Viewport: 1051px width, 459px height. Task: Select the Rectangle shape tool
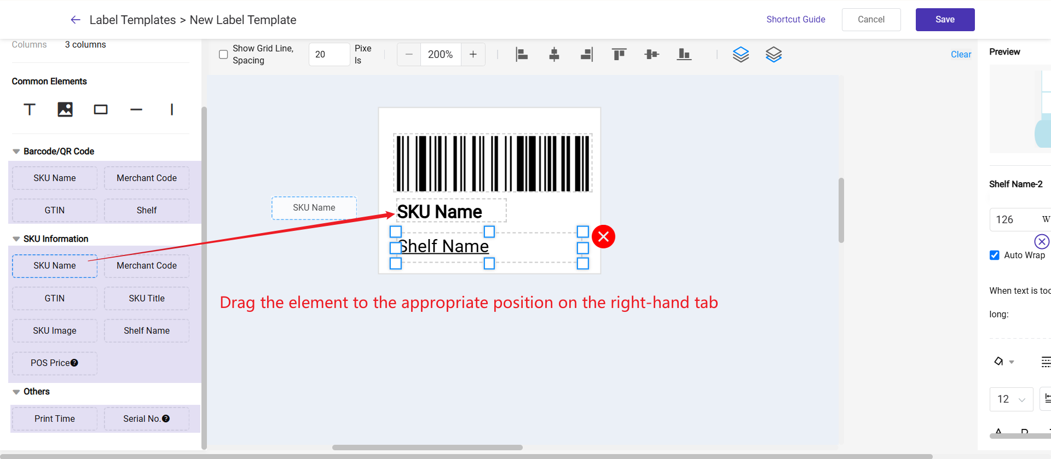coord(101,109)
